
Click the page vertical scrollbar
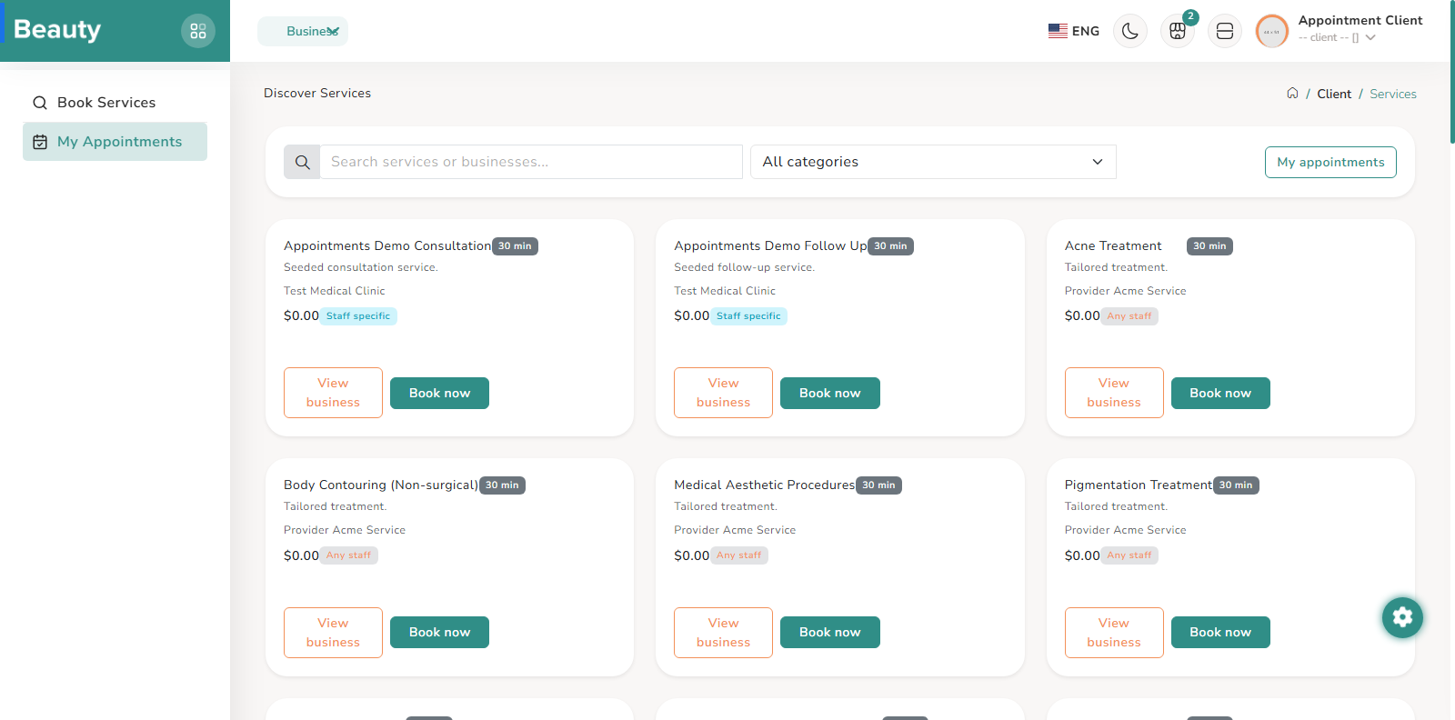coord(1452,73)
